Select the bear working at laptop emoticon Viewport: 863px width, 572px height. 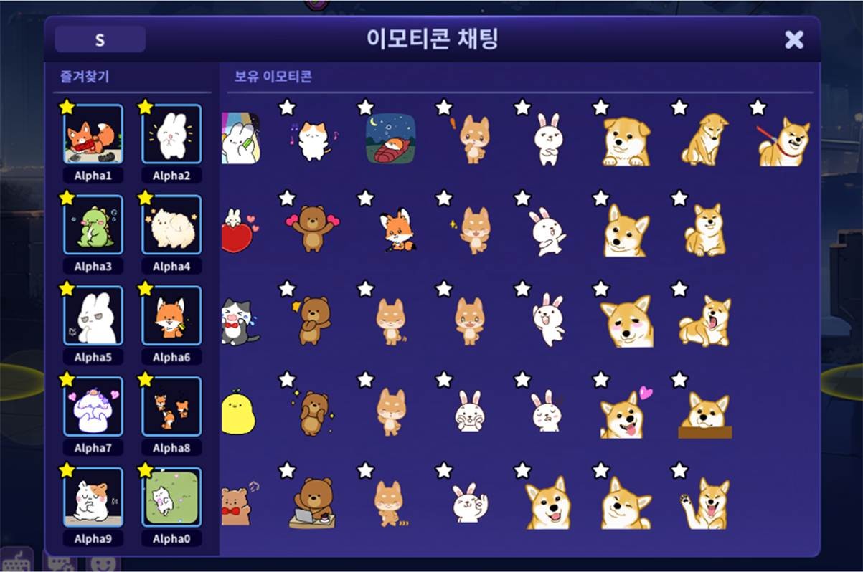[x=312, y=503]
